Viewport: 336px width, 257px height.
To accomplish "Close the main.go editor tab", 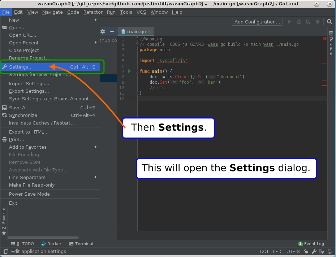I will (x=150, y=32).
